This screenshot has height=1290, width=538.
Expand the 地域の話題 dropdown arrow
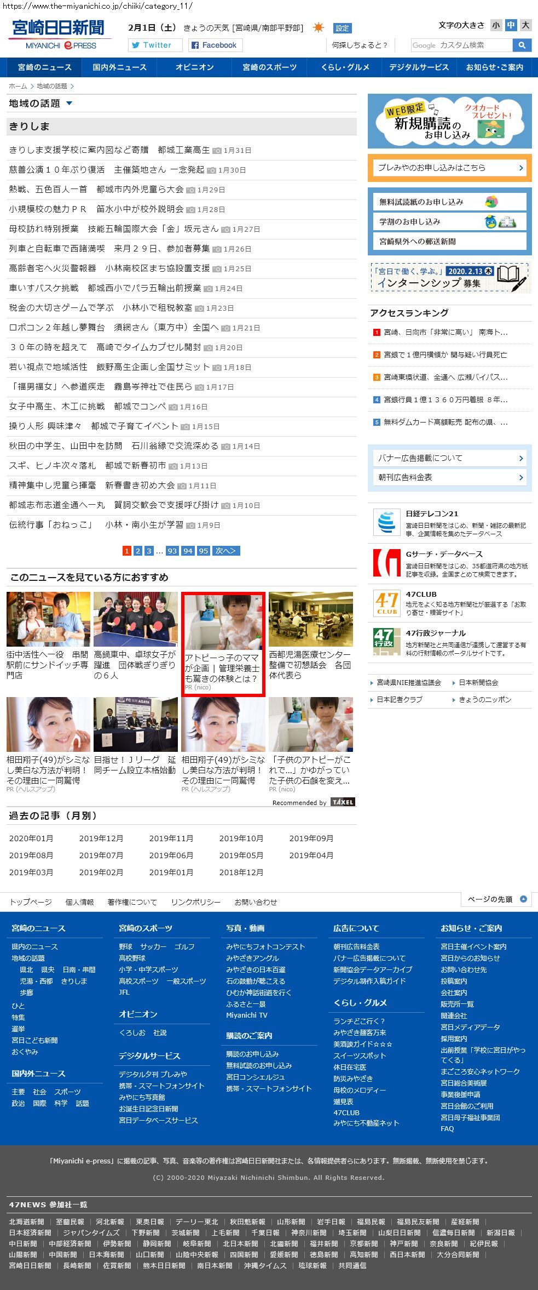point(69,103)
